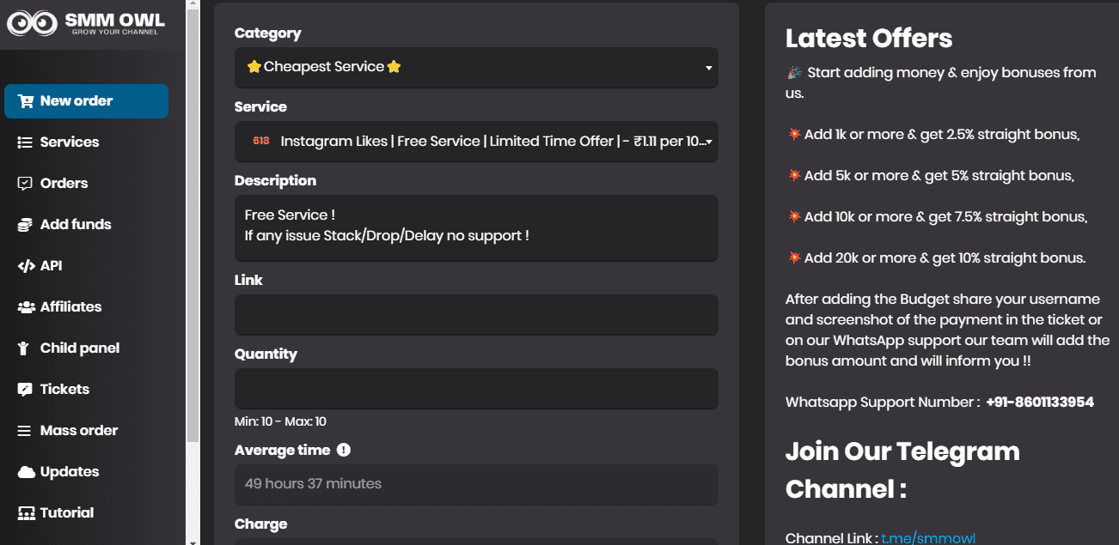Click the New order cart icon
The height and width of the screenshot is (545, 1119).
tap(26, 101)
